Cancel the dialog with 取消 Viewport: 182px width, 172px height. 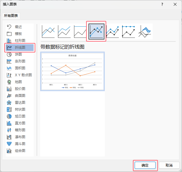[169, 165]
